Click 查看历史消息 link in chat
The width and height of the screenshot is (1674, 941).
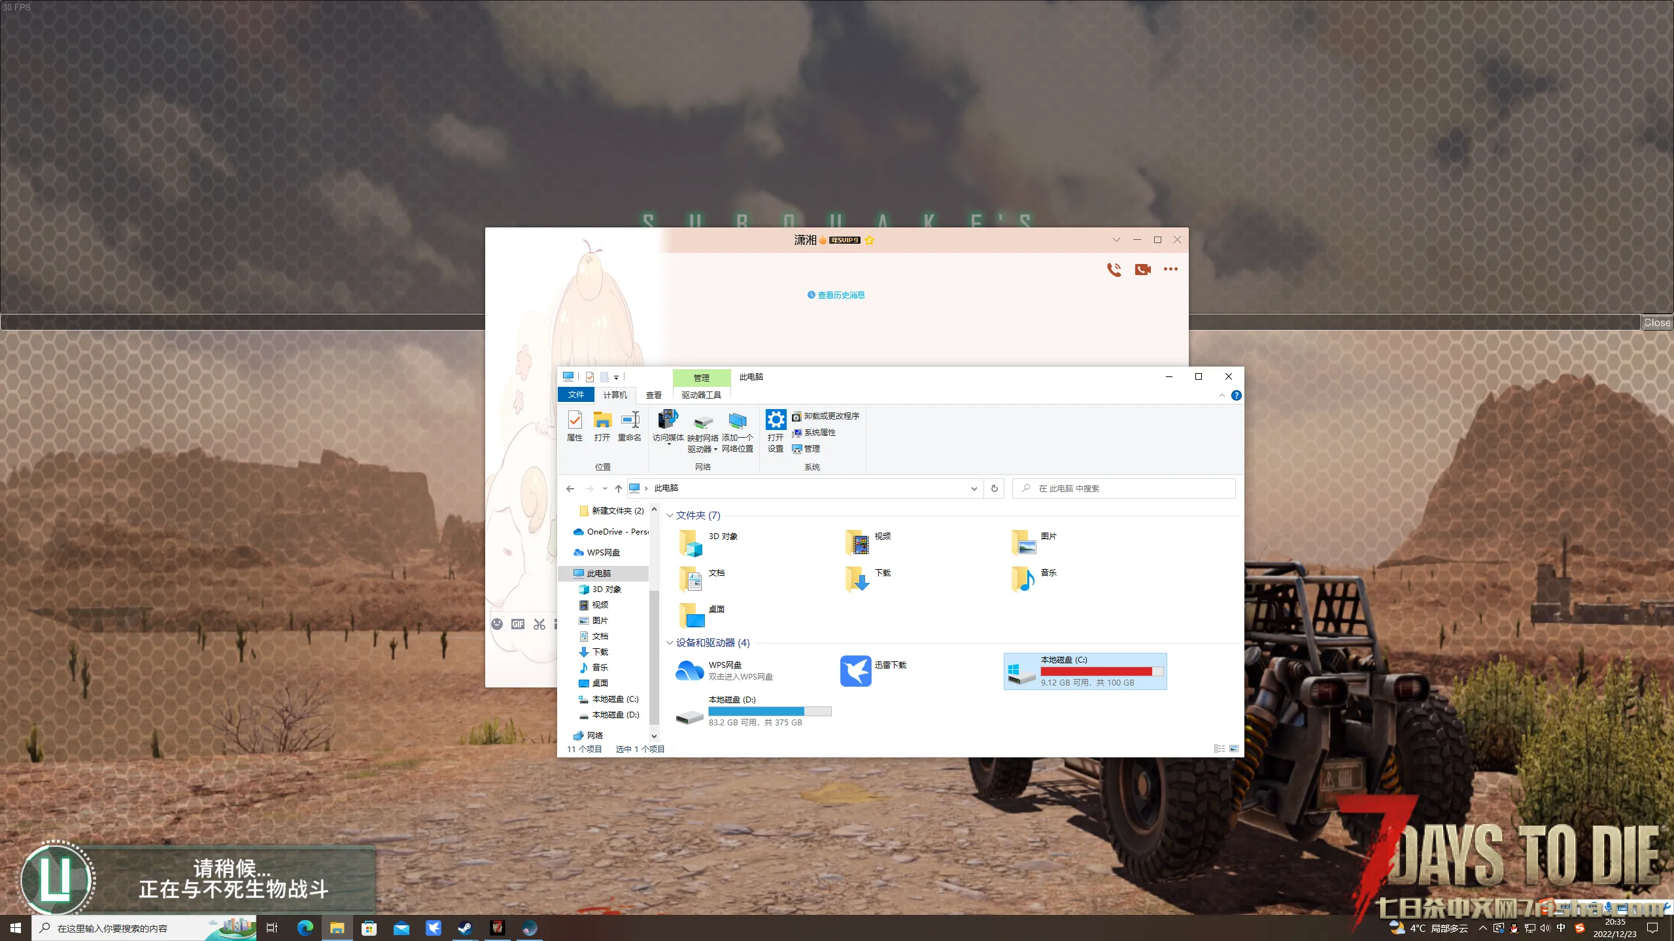836,295
